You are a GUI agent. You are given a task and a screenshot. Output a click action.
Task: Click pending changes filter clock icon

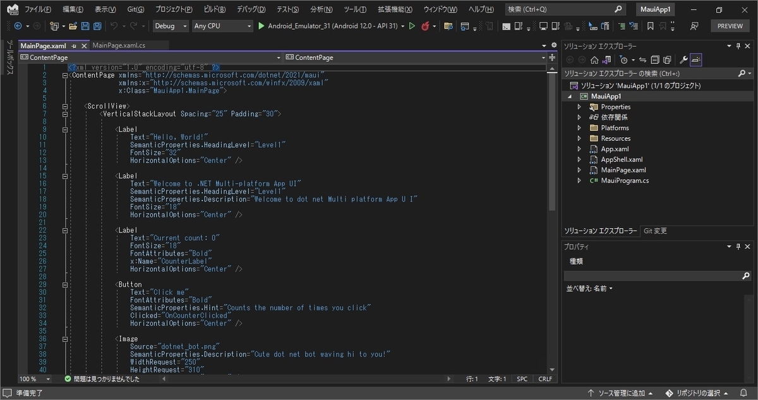[x=623, y=60]
